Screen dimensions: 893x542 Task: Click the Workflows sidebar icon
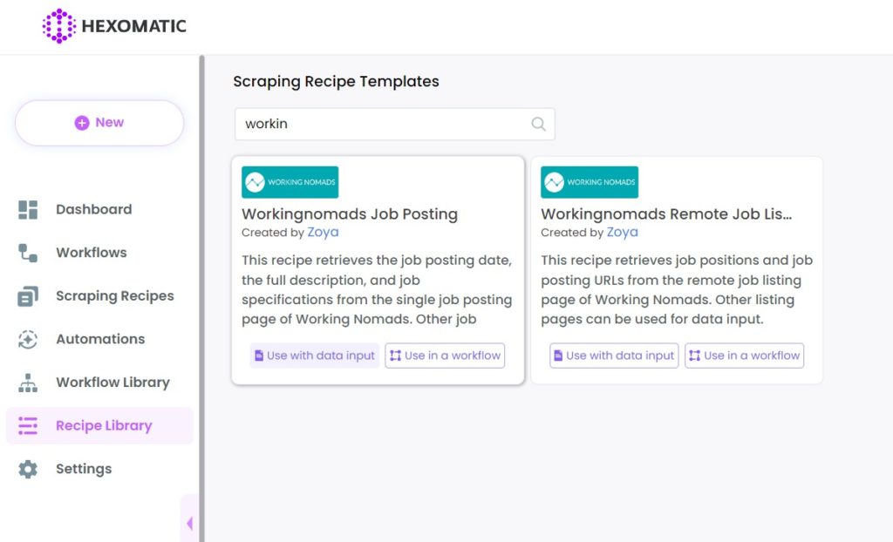click(x=28, y=253)
